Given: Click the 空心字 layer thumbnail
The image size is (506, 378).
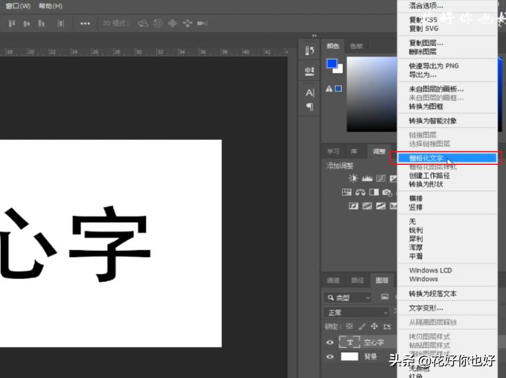Looking at the screenshot, I should click(350, 342).
